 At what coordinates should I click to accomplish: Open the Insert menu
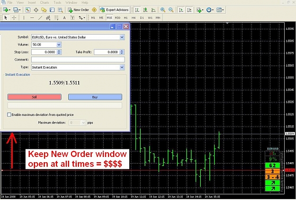[x=32, y=2]
